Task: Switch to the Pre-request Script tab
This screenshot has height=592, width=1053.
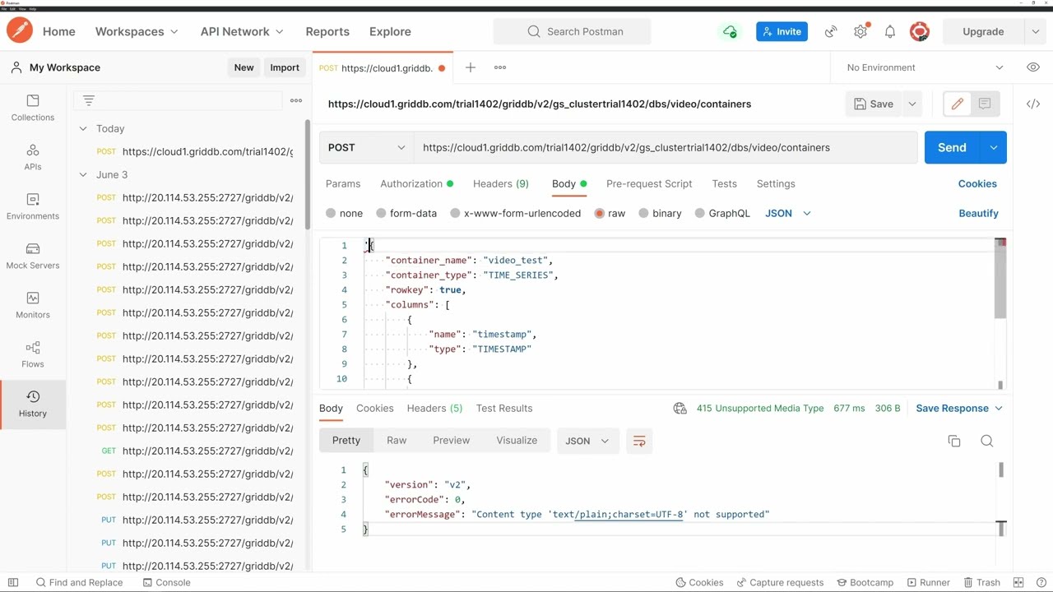Action: point(649,183)
